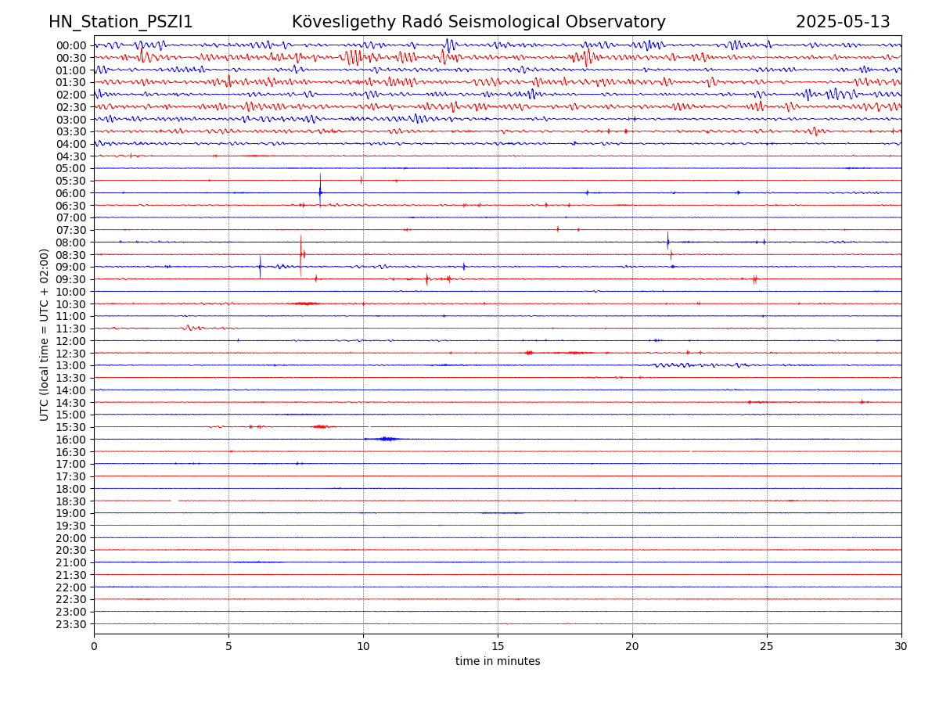Select the 18:30 row time label

coord(71,501)
